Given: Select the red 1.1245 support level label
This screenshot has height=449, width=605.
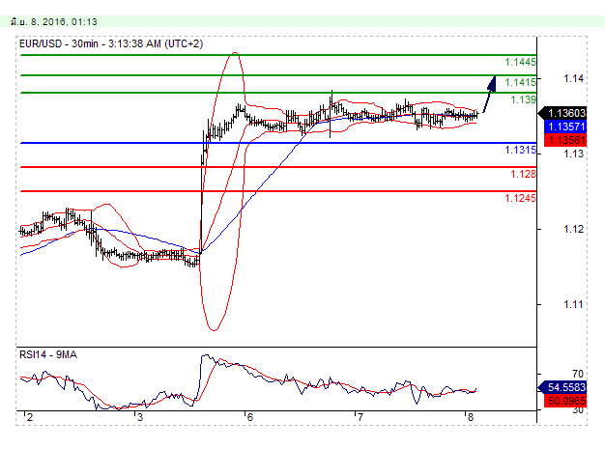Looking at the screenshot, I should click(x=520, y=198).
